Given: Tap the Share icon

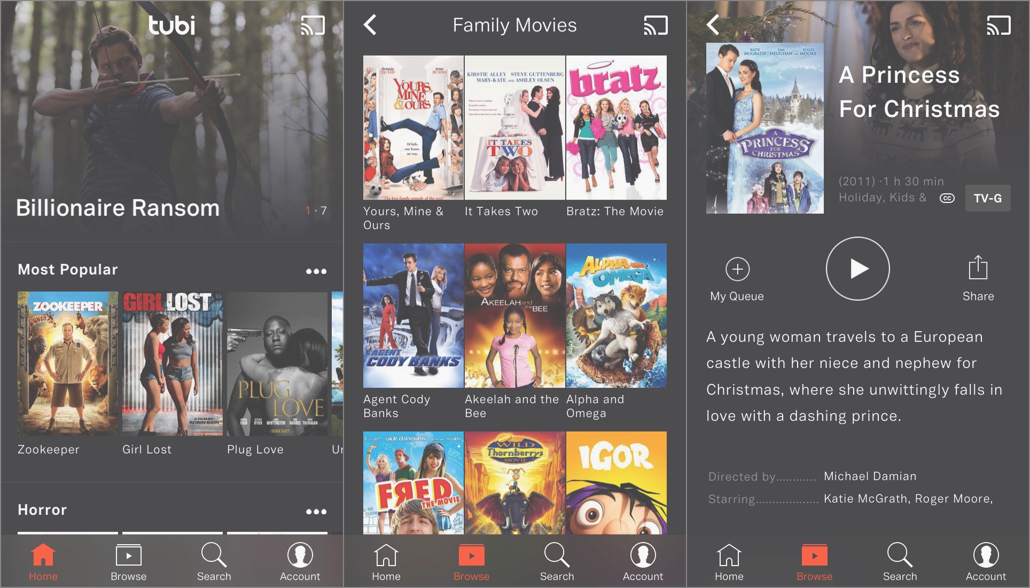Looking at the screenshot, I should click(x=978, y=278).
